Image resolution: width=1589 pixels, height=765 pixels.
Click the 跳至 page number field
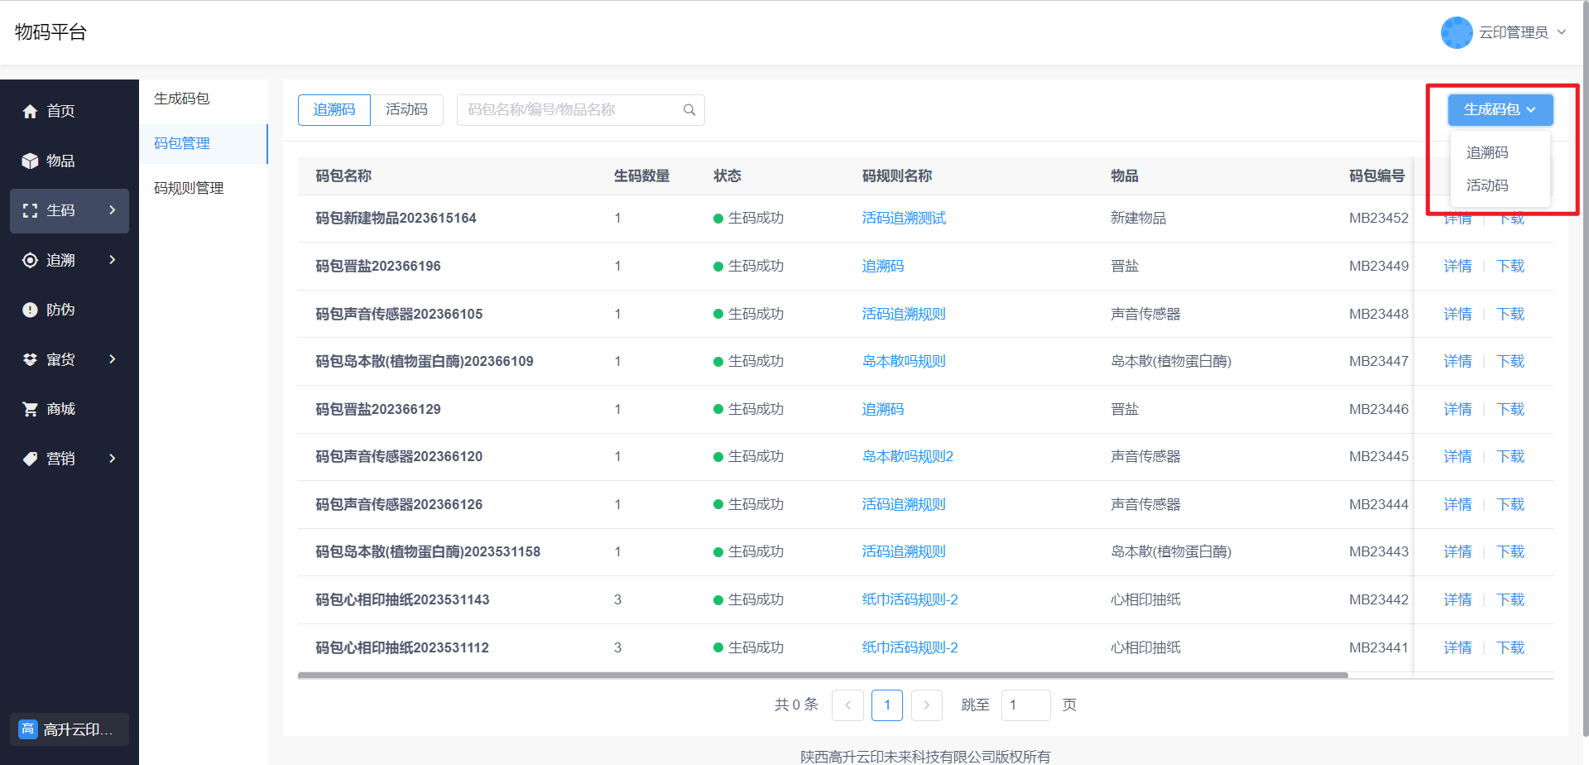1025,705
